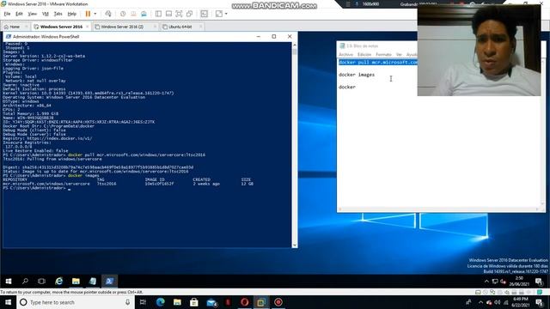This screenshot has width=550, height=309.
Task: Click host search microphone icon
Action: (127, 302)
